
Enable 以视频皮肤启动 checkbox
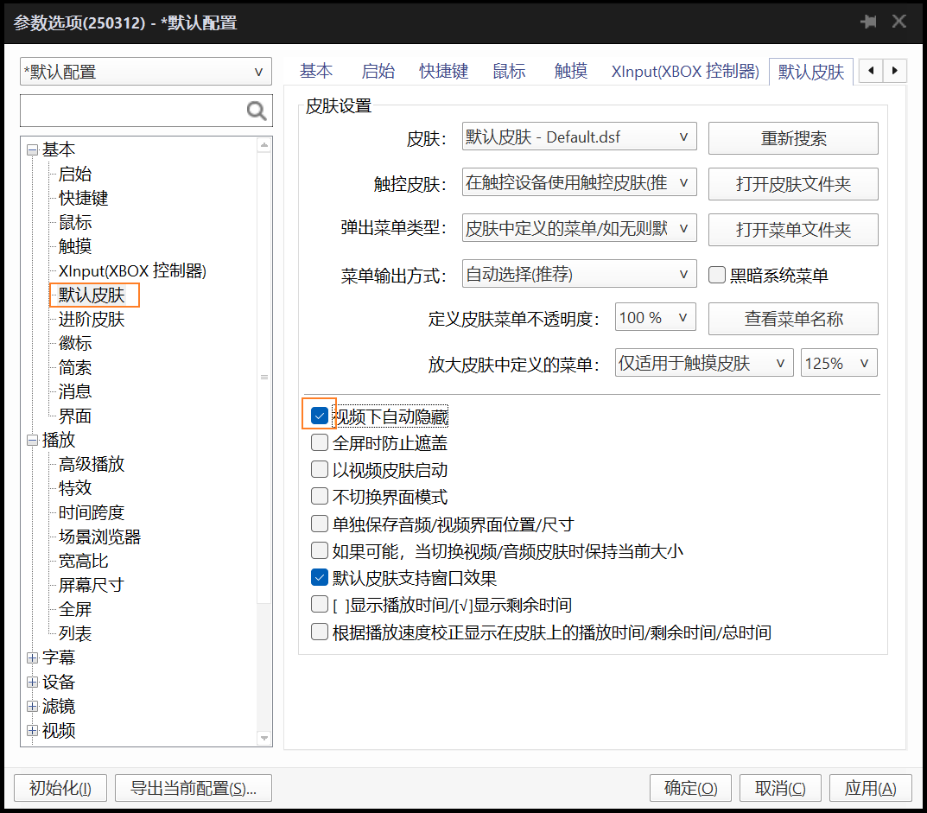pyautogui.click(x=320, y=470)
